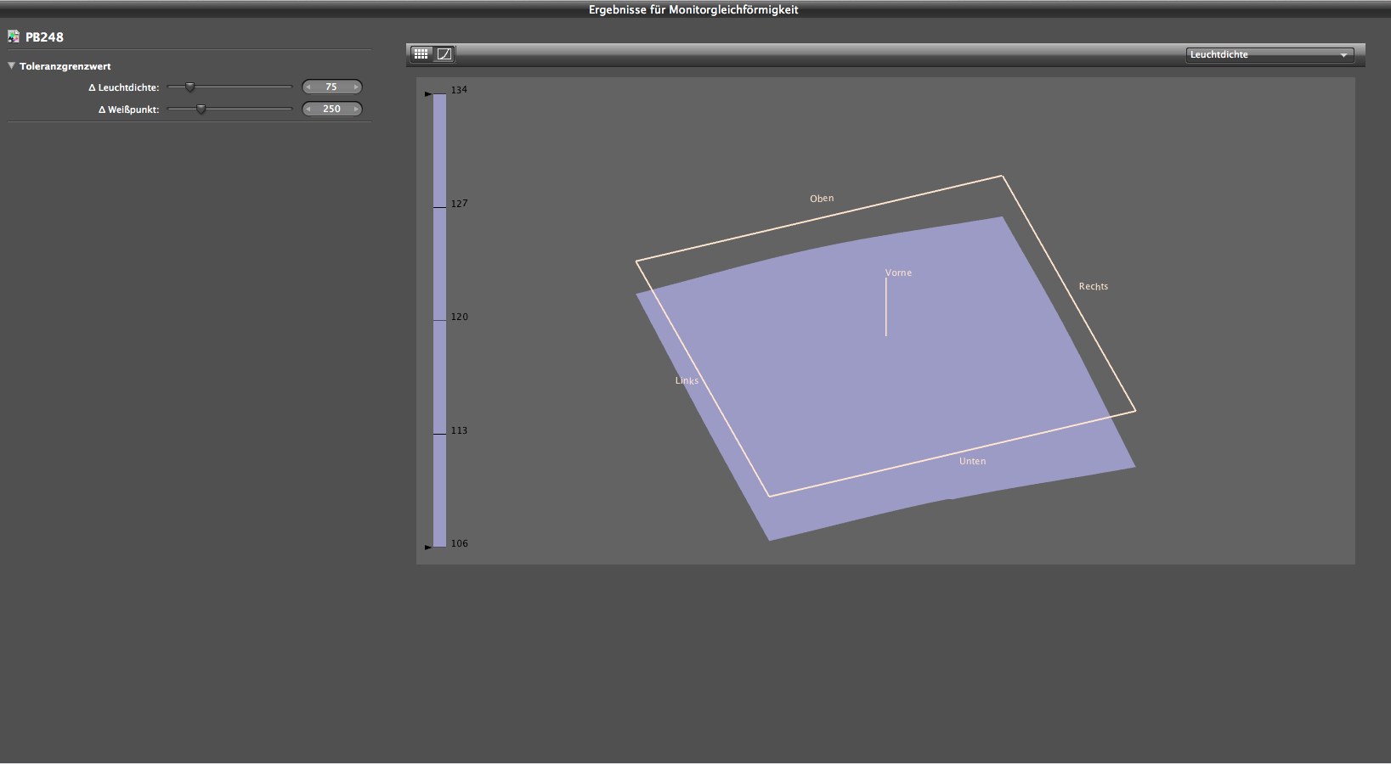
Task: Decrease Δ Leuchtdichte with left arrow
Action: point(308,87)
